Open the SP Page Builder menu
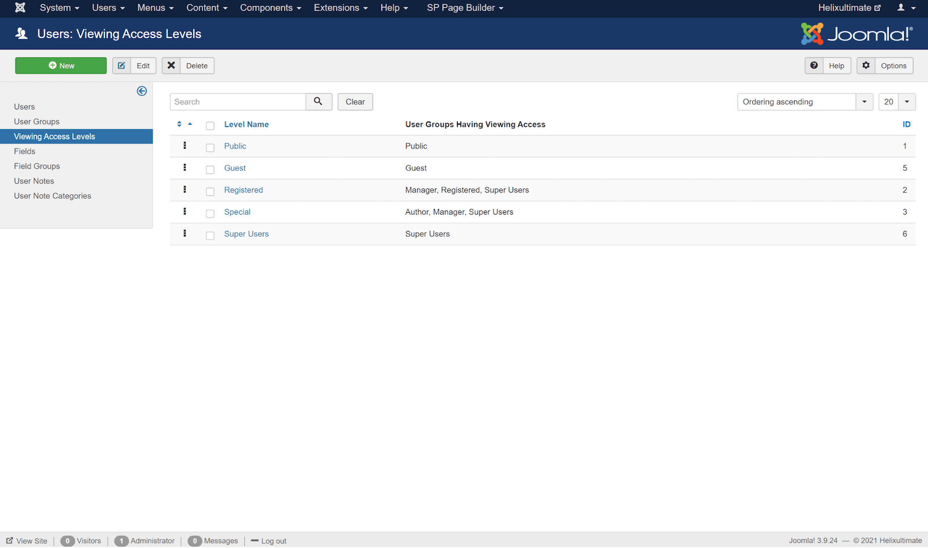 pyautogui.click(x=465, y=8)
